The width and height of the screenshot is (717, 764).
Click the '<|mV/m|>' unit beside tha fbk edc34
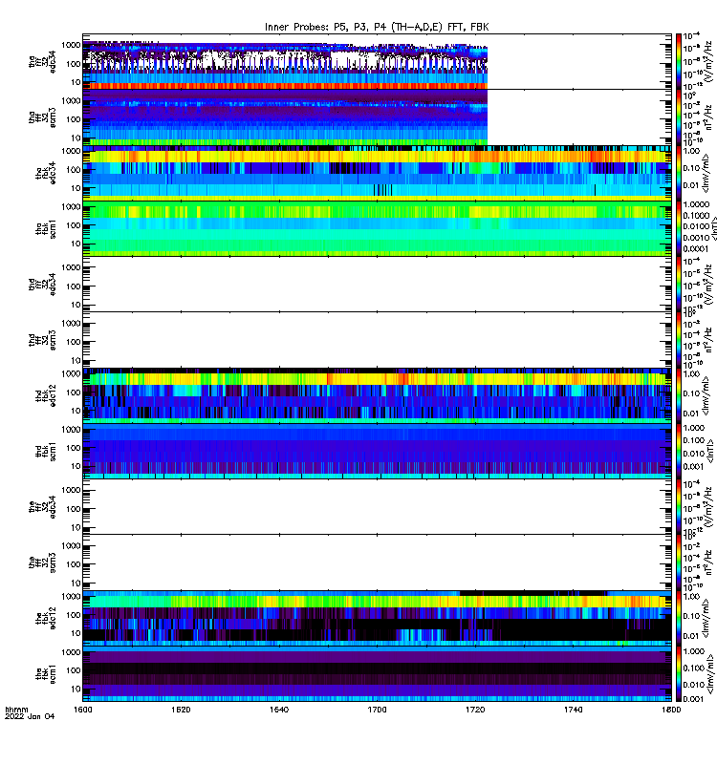click(706, 173)
